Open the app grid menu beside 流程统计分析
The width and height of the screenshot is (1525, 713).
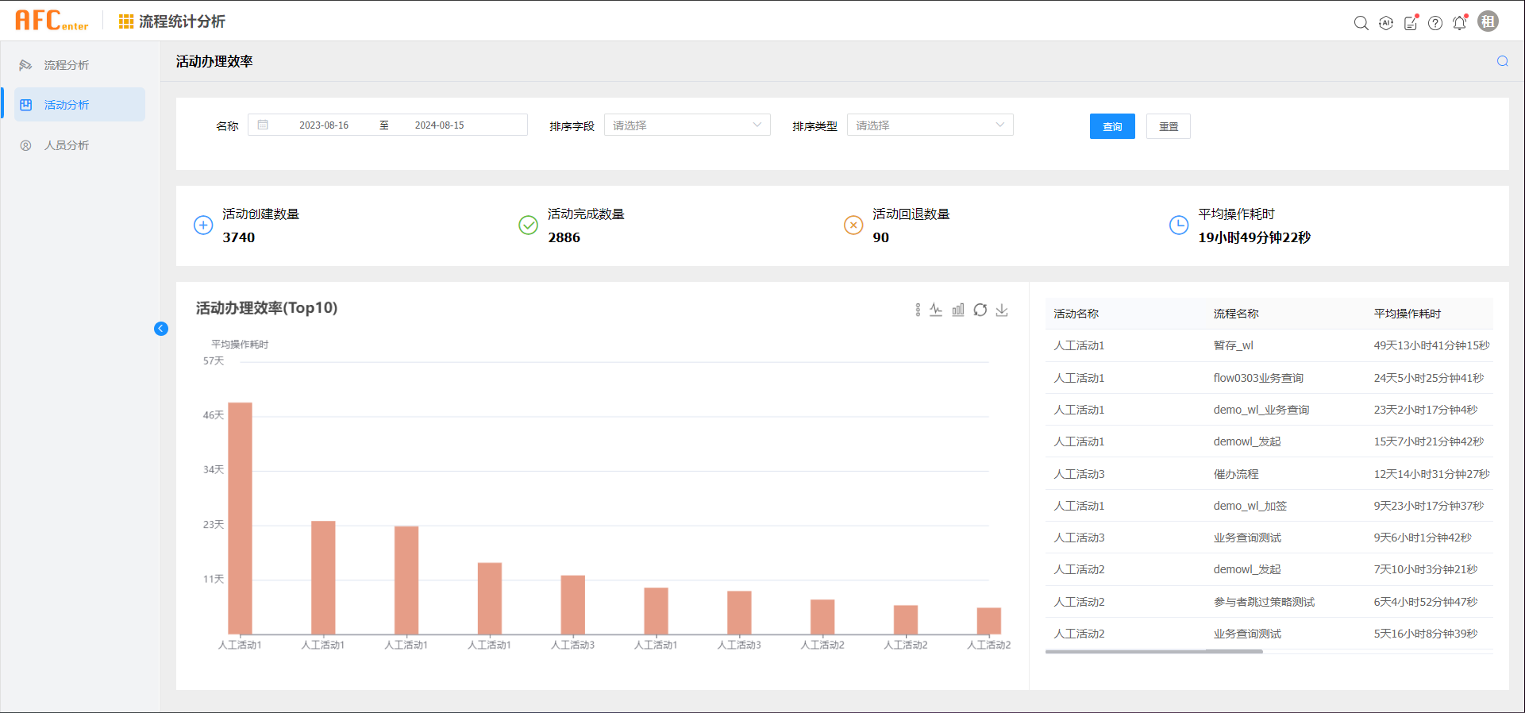point(125,21)
